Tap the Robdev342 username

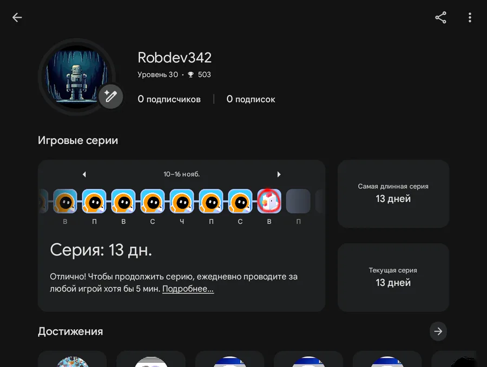(175, 58)
